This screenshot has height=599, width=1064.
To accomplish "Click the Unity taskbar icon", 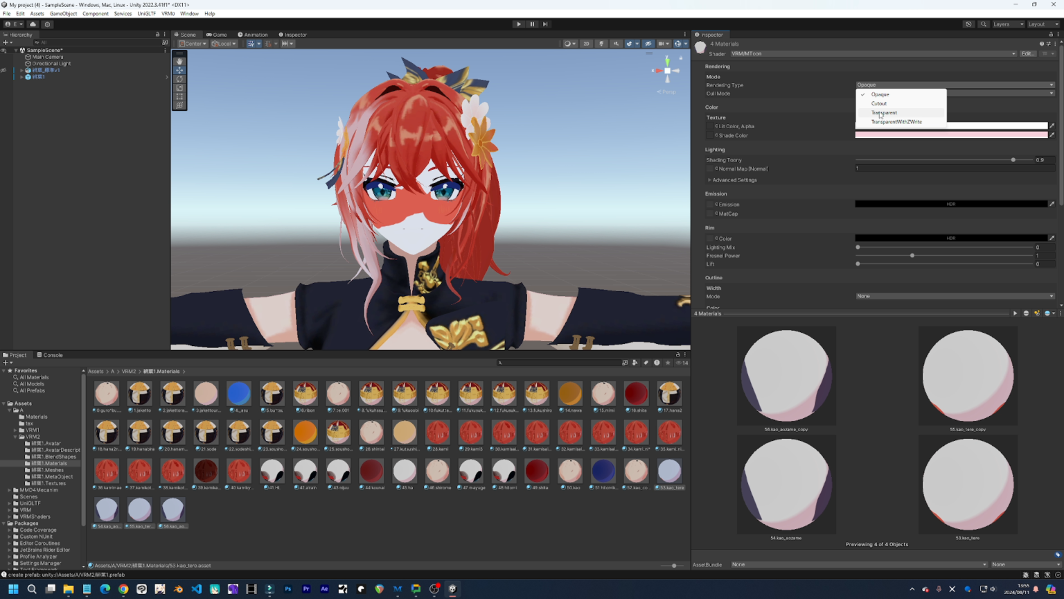I will click(452, 589).
